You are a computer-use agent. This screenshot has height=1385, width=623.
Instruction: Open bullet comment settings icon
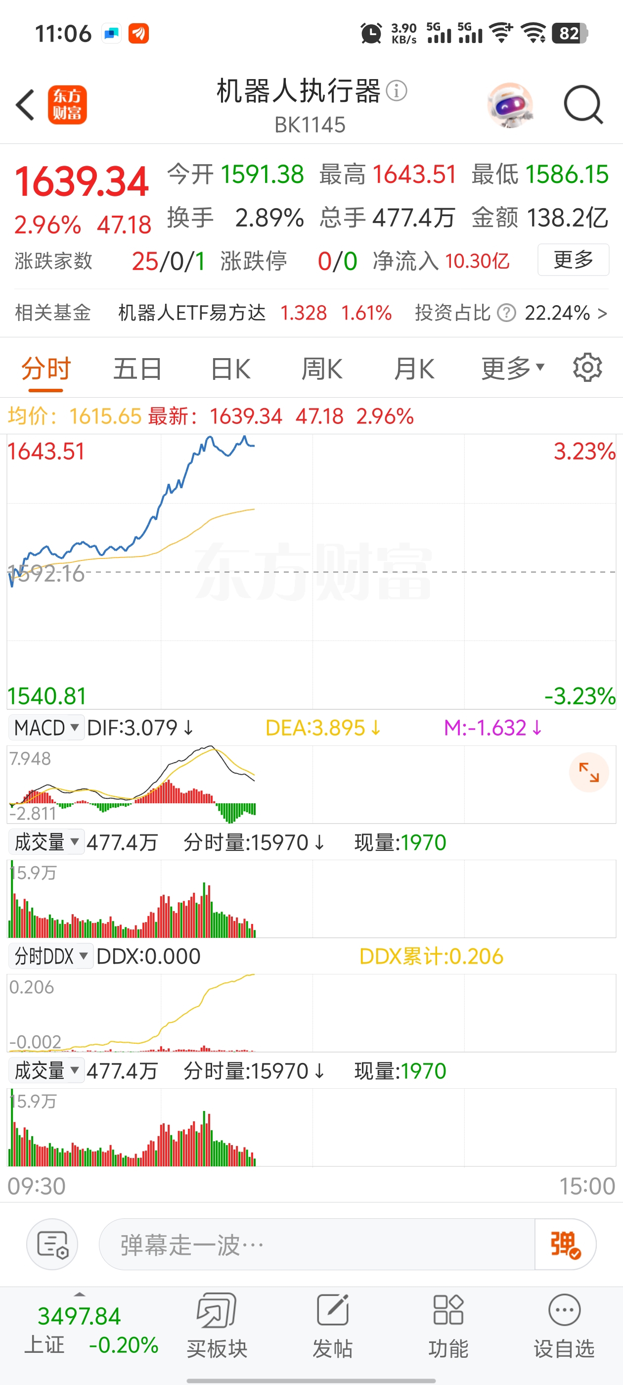(x=52, y=1244)
